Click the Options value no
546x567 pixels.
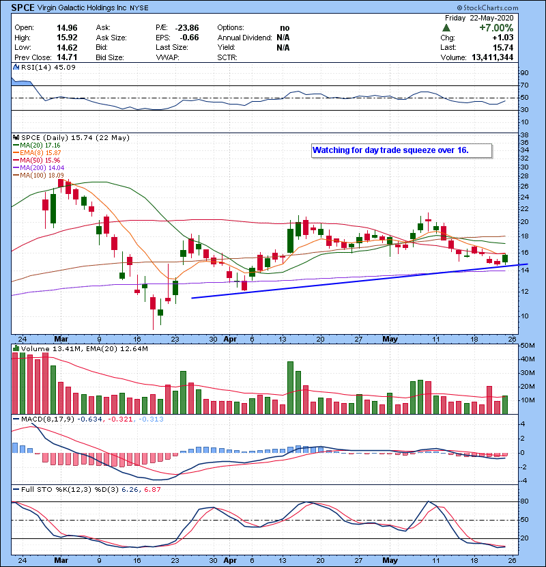pyautogui.click(x=285, y=28)
